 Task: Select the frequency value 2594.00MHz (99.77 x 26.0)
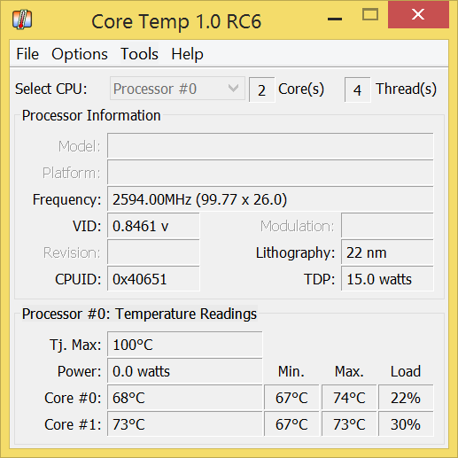click(x=270, y=199)
